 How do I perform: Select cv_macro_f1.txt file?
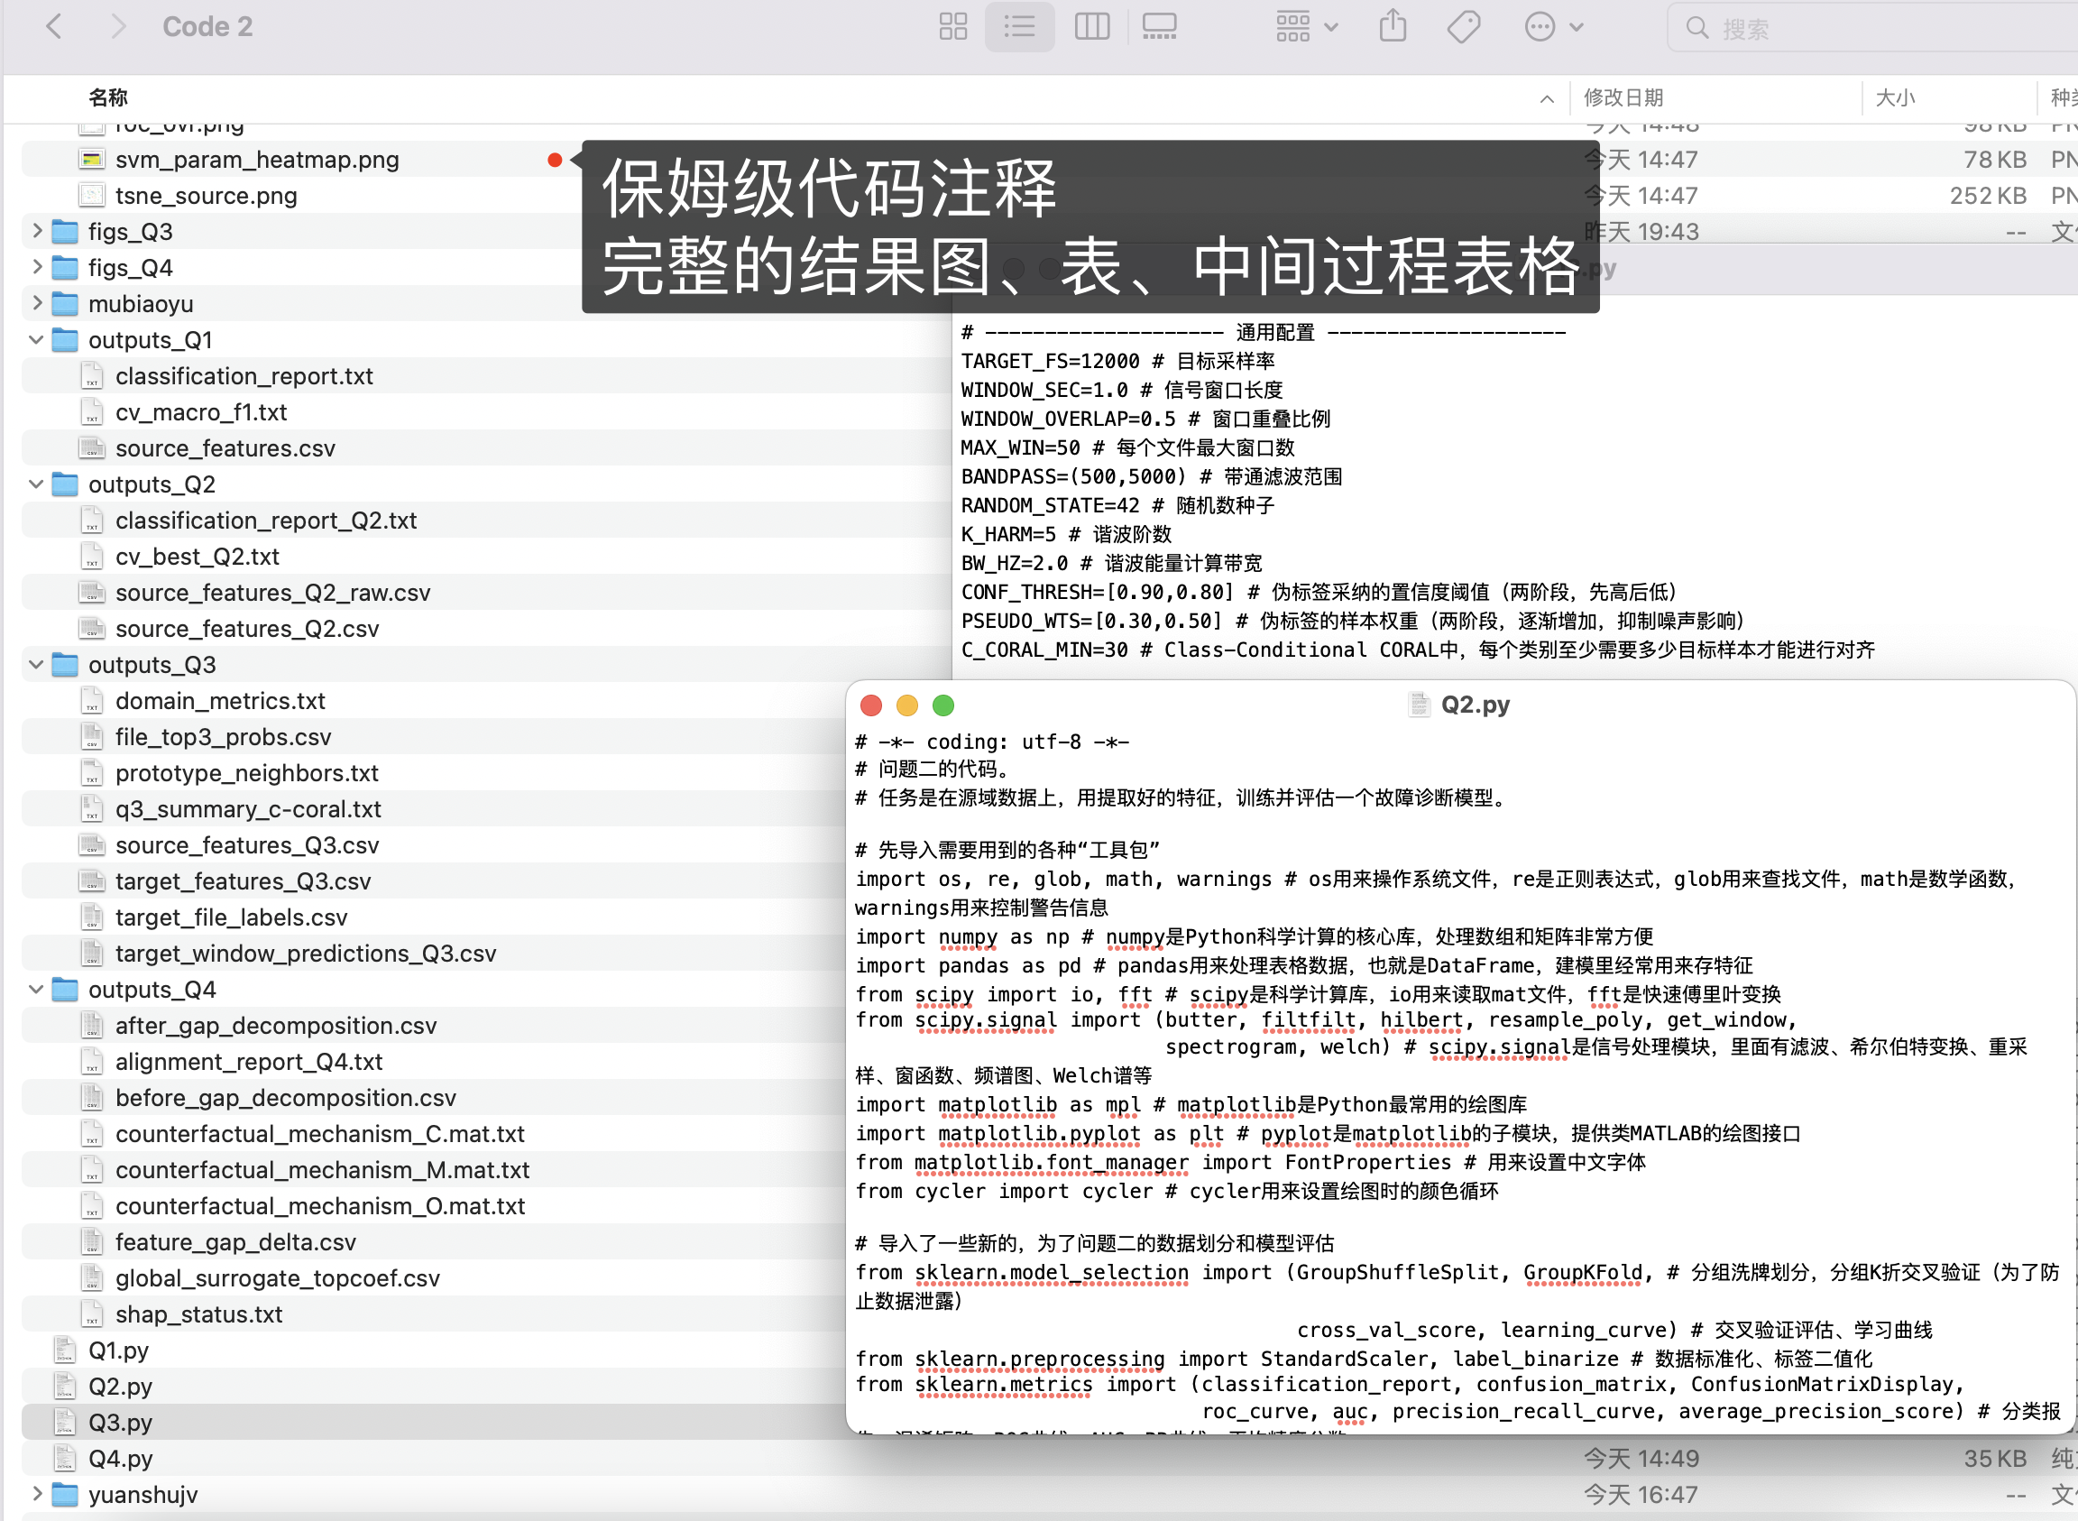(200, 411)
